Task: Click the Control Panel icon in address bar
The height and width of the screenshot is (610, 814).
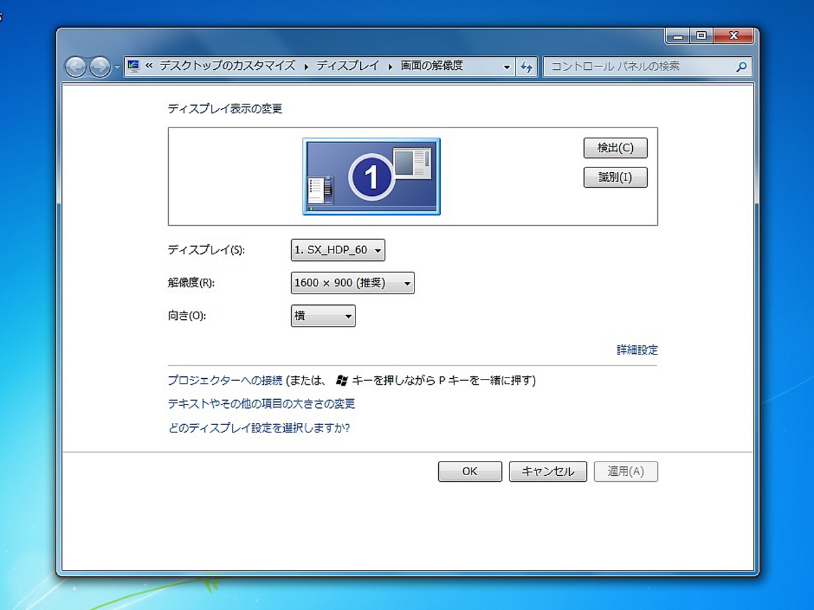Action: tap(133, 66)
